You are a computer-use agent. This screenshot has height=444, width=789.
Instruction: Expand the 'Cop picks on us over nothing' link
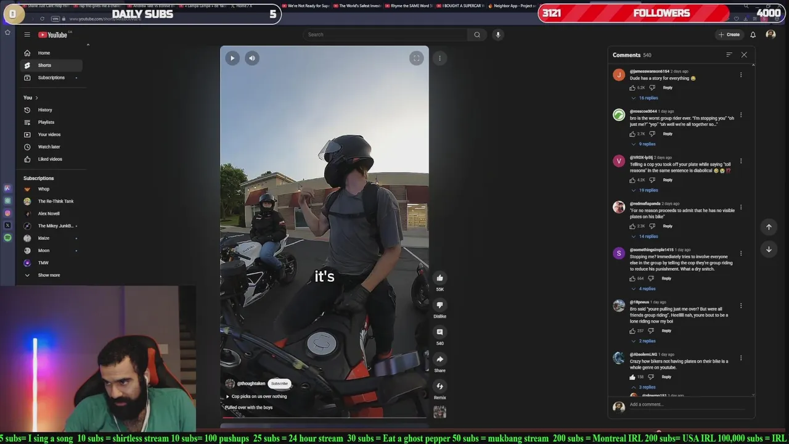click(256, 397)
